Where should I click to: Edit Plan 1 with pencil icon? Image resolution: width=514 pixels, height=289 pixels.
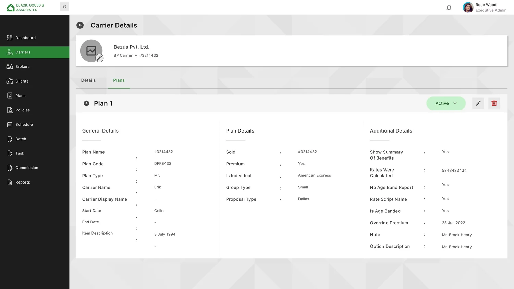coord(478,103)
